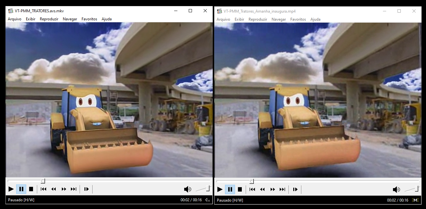Click the volume slider in the mp4 window
426x209 pixels.
[412, 189]
